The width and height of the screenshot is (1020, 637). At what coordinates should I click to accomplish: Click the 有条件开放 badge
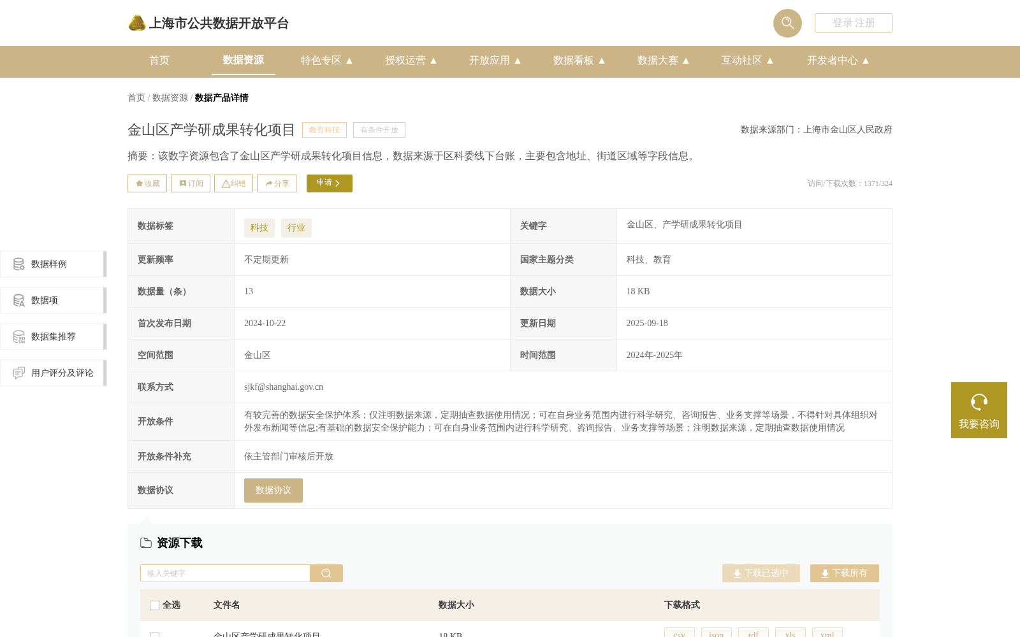379,130
